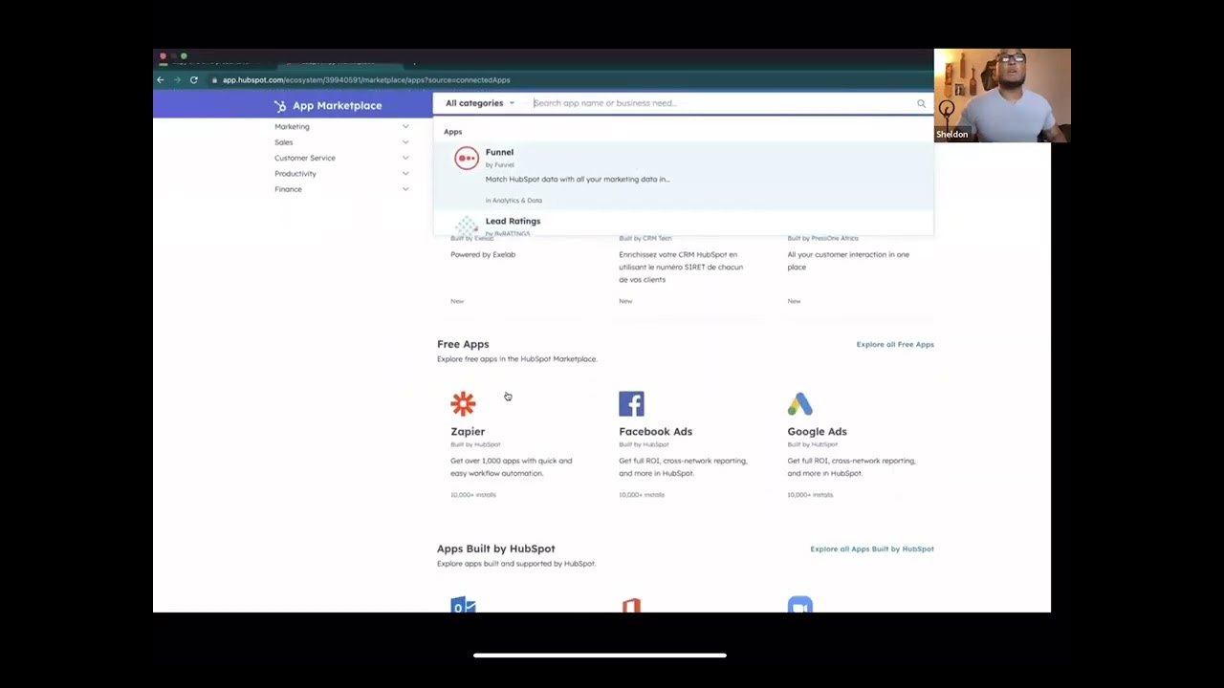Select Marketing in the sidebar
This screenshot has height=688, width=1224.
[292, 126]
